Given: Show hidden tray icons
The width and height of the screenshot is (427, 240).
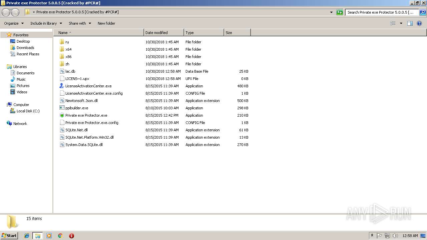Looking at the screenshot, I should coord(372,236).
